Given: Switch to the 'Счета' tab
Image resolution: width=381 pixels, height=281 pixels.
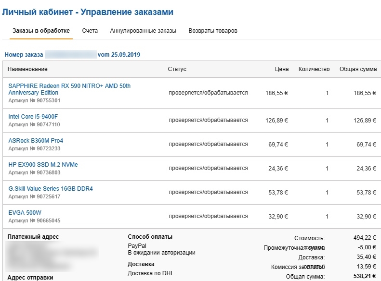Looking at the screenshot, I should coord(90,31).
